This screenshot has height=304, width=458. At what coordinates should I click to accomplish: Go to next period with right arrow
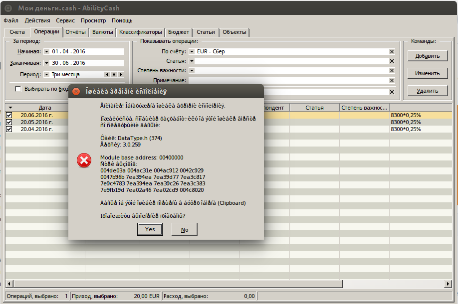tap(120, 75)
